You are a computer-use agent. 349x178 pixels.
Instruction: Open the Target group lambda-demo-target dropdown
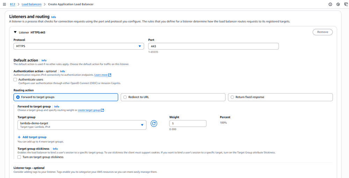[x=82, y=125]
